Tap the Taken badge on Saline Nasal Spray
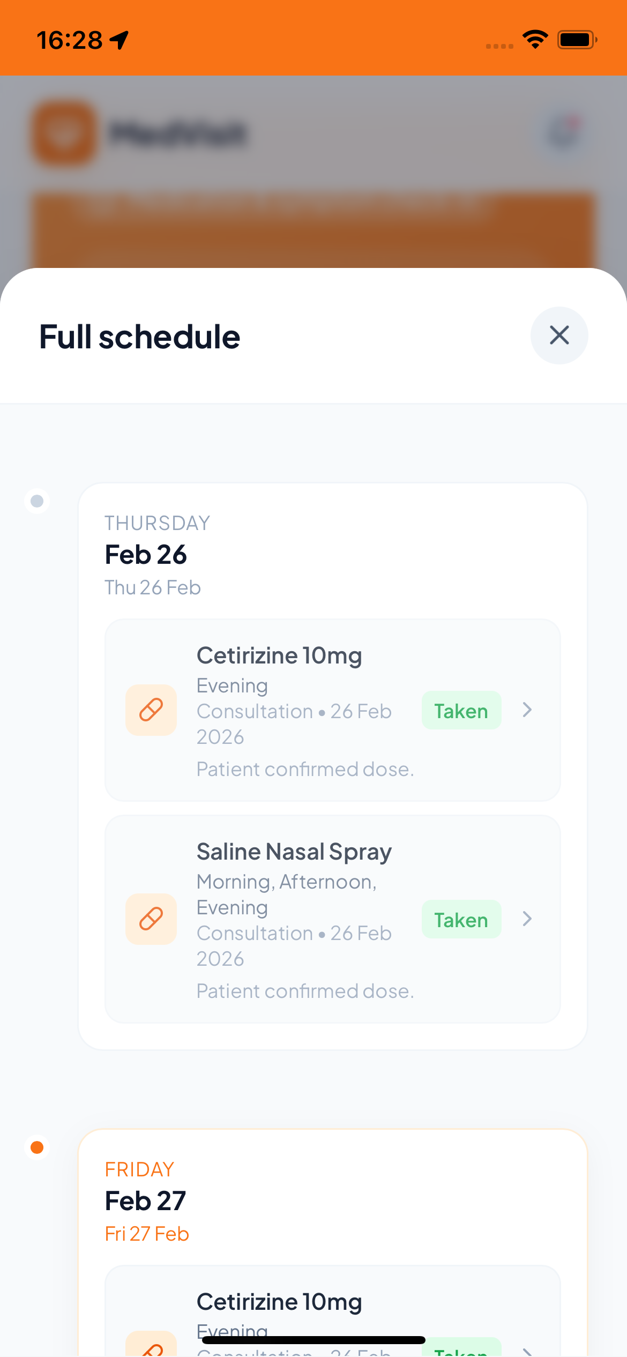 click(x=461, y=920)
